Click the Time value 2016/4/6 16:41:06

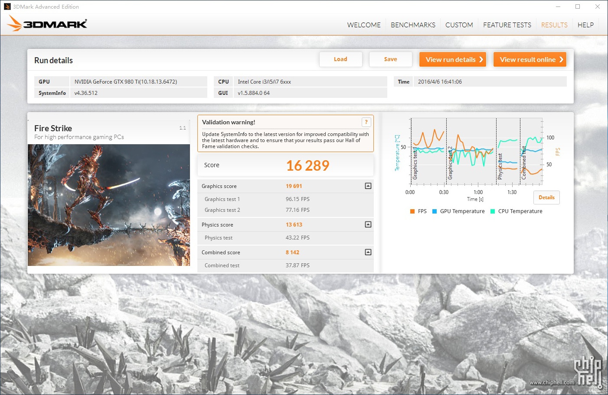click(440, 81)
